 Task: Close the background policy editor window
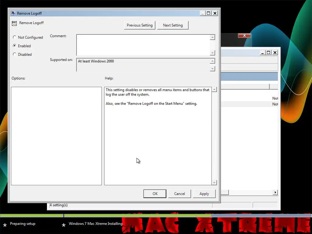click(275, 52)
